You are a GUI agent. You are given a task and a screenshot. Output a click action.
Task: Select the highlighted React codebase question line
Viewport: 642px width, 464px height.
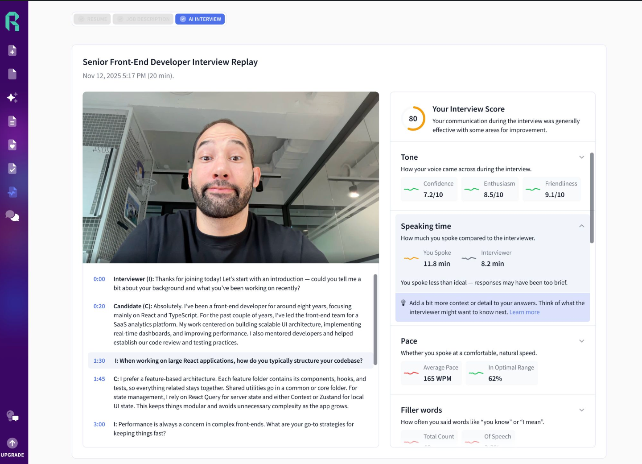pyautogui.click(x=230, y=361)
